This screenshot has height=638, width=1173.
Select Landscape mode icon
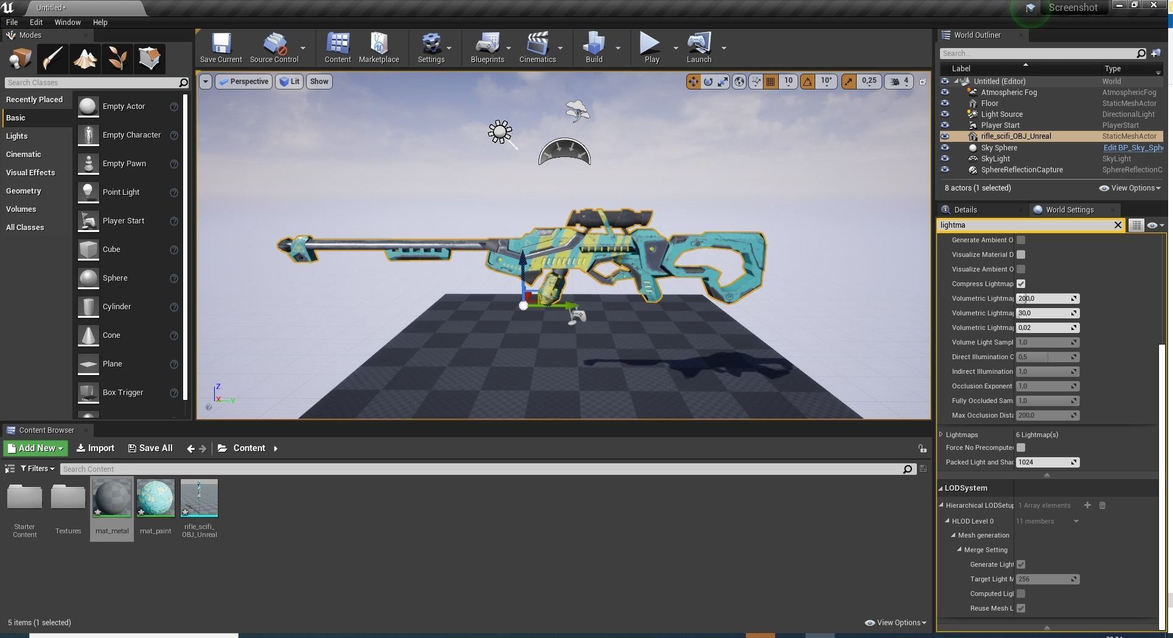coord(85,58)
